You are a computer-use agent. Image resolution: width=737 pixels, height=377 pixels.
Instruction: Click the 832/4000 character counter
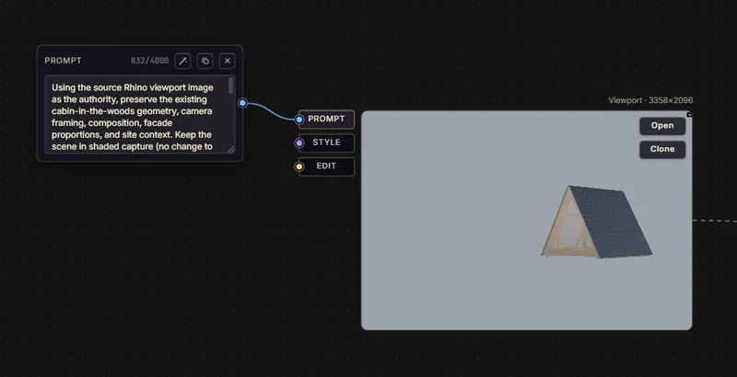[149, 61]
